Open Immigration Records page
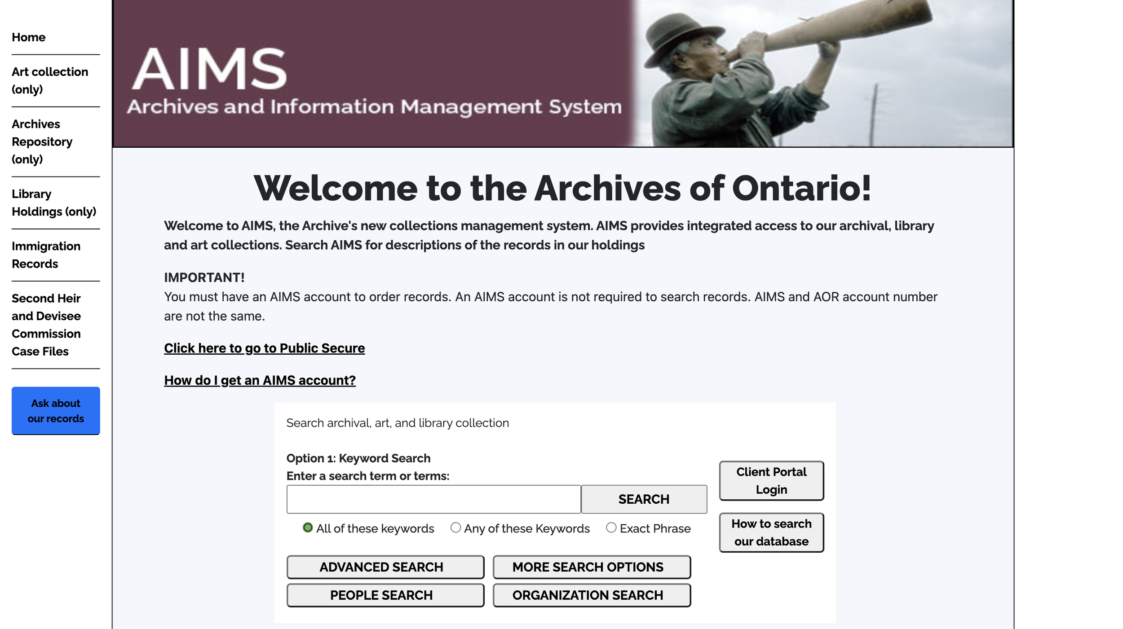Viewport: 1123px width, 629px height. pyautogui.click(x=46, y=255)
